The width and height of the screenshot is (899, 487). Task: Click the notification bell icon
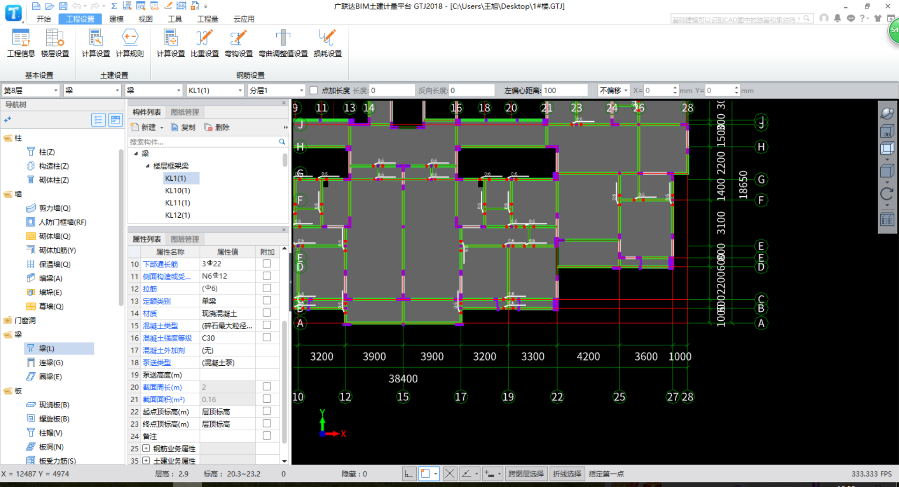coord(838,18)
